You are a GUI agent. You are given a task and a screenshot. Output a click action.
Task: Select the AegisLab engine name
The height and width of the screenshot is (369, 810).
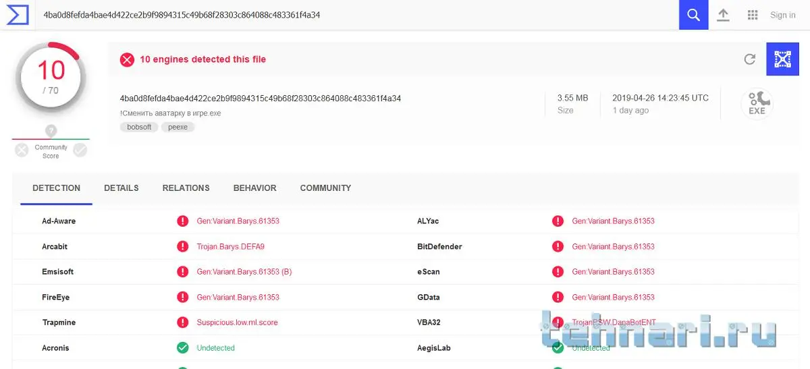434,348
